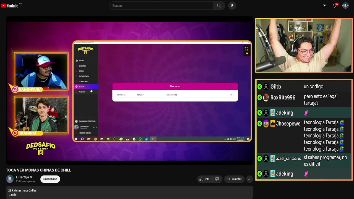The height and width of the screenshot is (199, 354).
Task: Go to YouTube home via the logo
Action: tap(10, 6)
